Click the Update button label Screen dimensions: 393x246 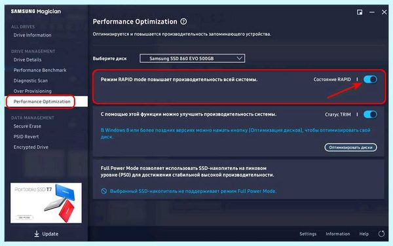pos(50,234)
